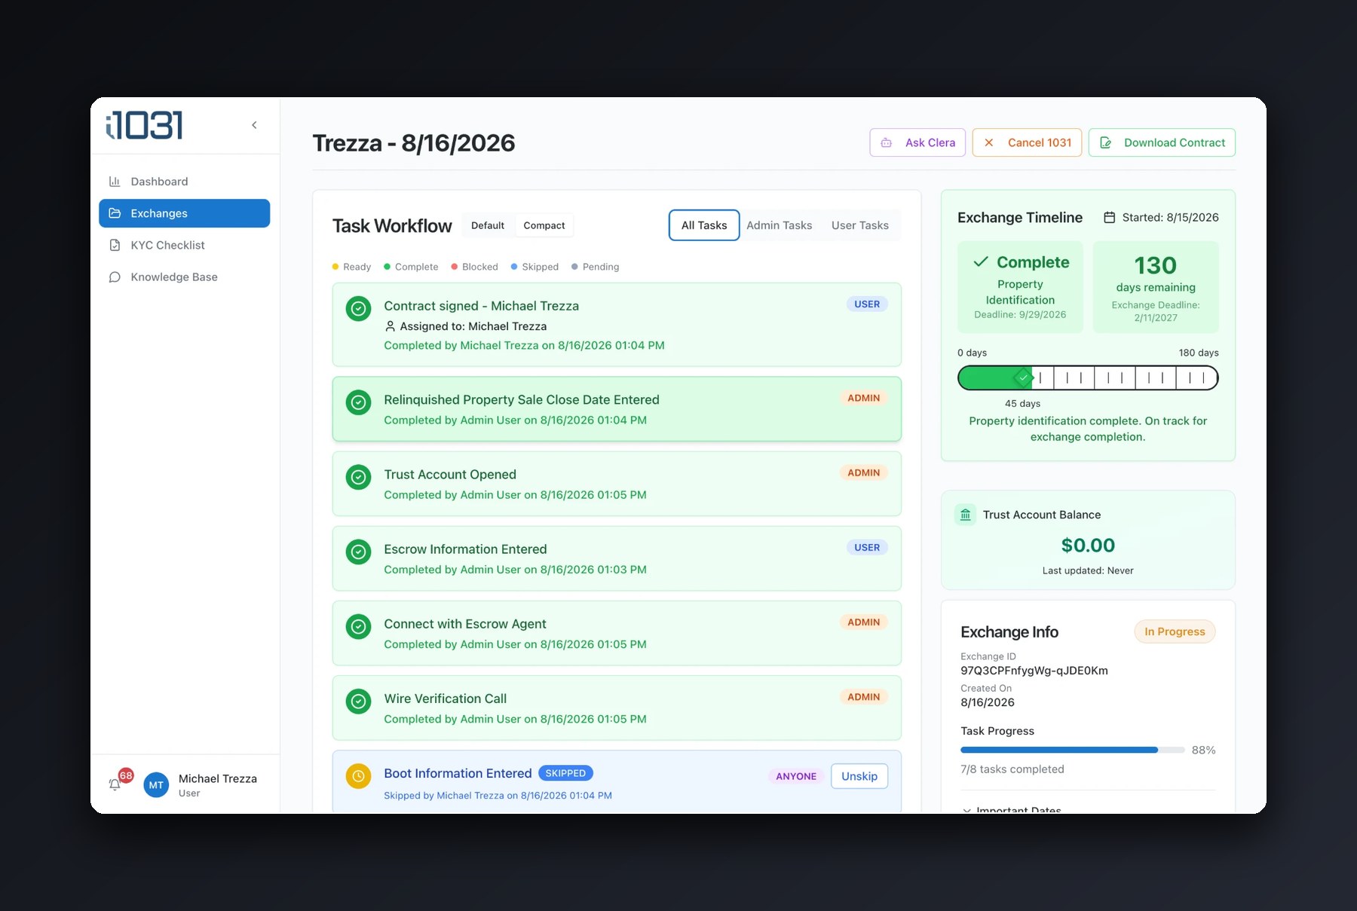
Task: Switch task view to Default
Action: pos(488,225)
